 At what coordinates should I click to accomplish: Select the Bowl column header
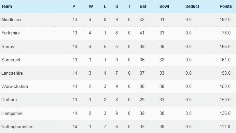point(164,6)
